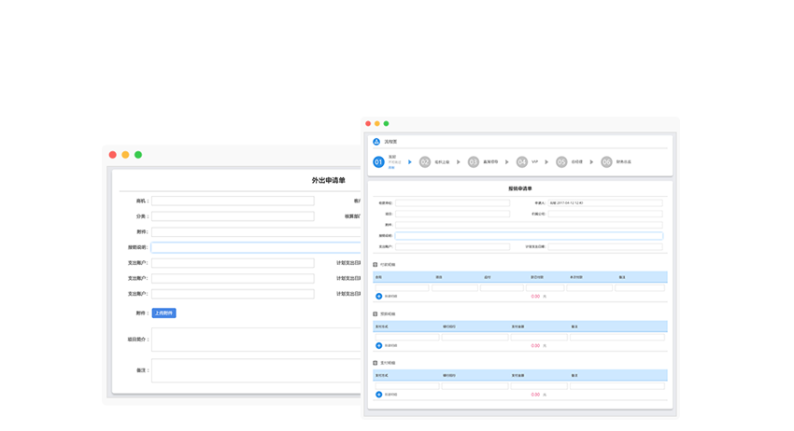794x431 pixels.
Task: Collapse the second detail section
Action: click(x=376, y=314)
